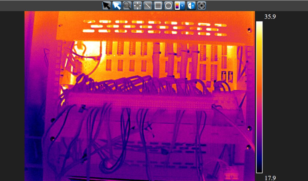The width and height of the screenshot is (308, 181).
Task: Select the circle area measurement tool
Action: [x=168, y=6]
